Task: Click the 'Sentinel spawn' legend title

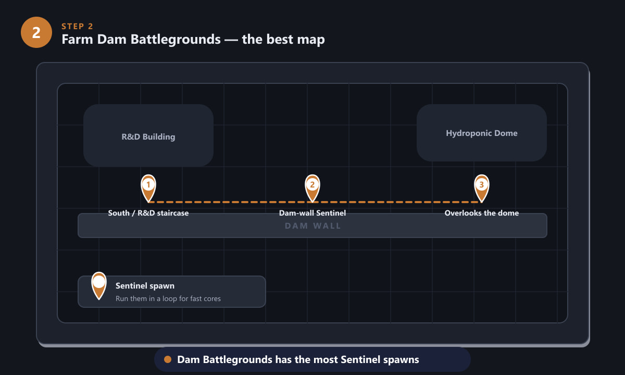Action: tap(145, 286)
